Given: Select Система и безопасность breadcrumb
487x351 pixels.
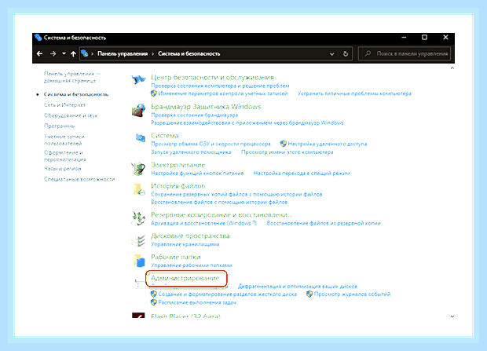Looking at the screenshot, I should coord(189,53).
